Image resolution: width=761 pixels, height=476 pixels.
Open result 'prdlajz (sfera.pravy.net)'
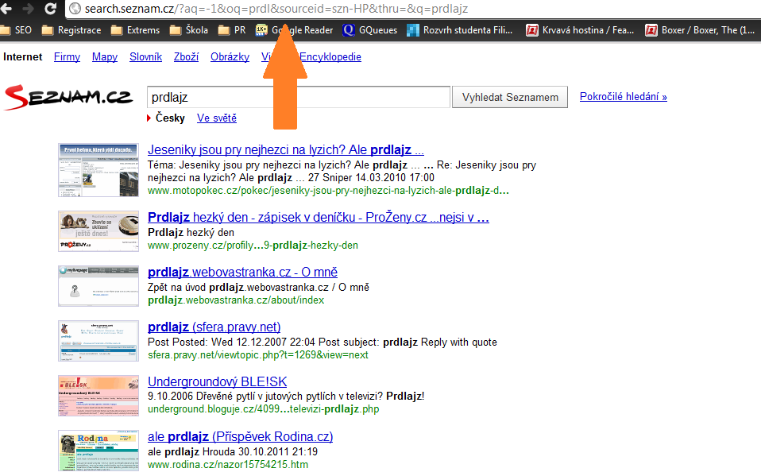[214, 327]
